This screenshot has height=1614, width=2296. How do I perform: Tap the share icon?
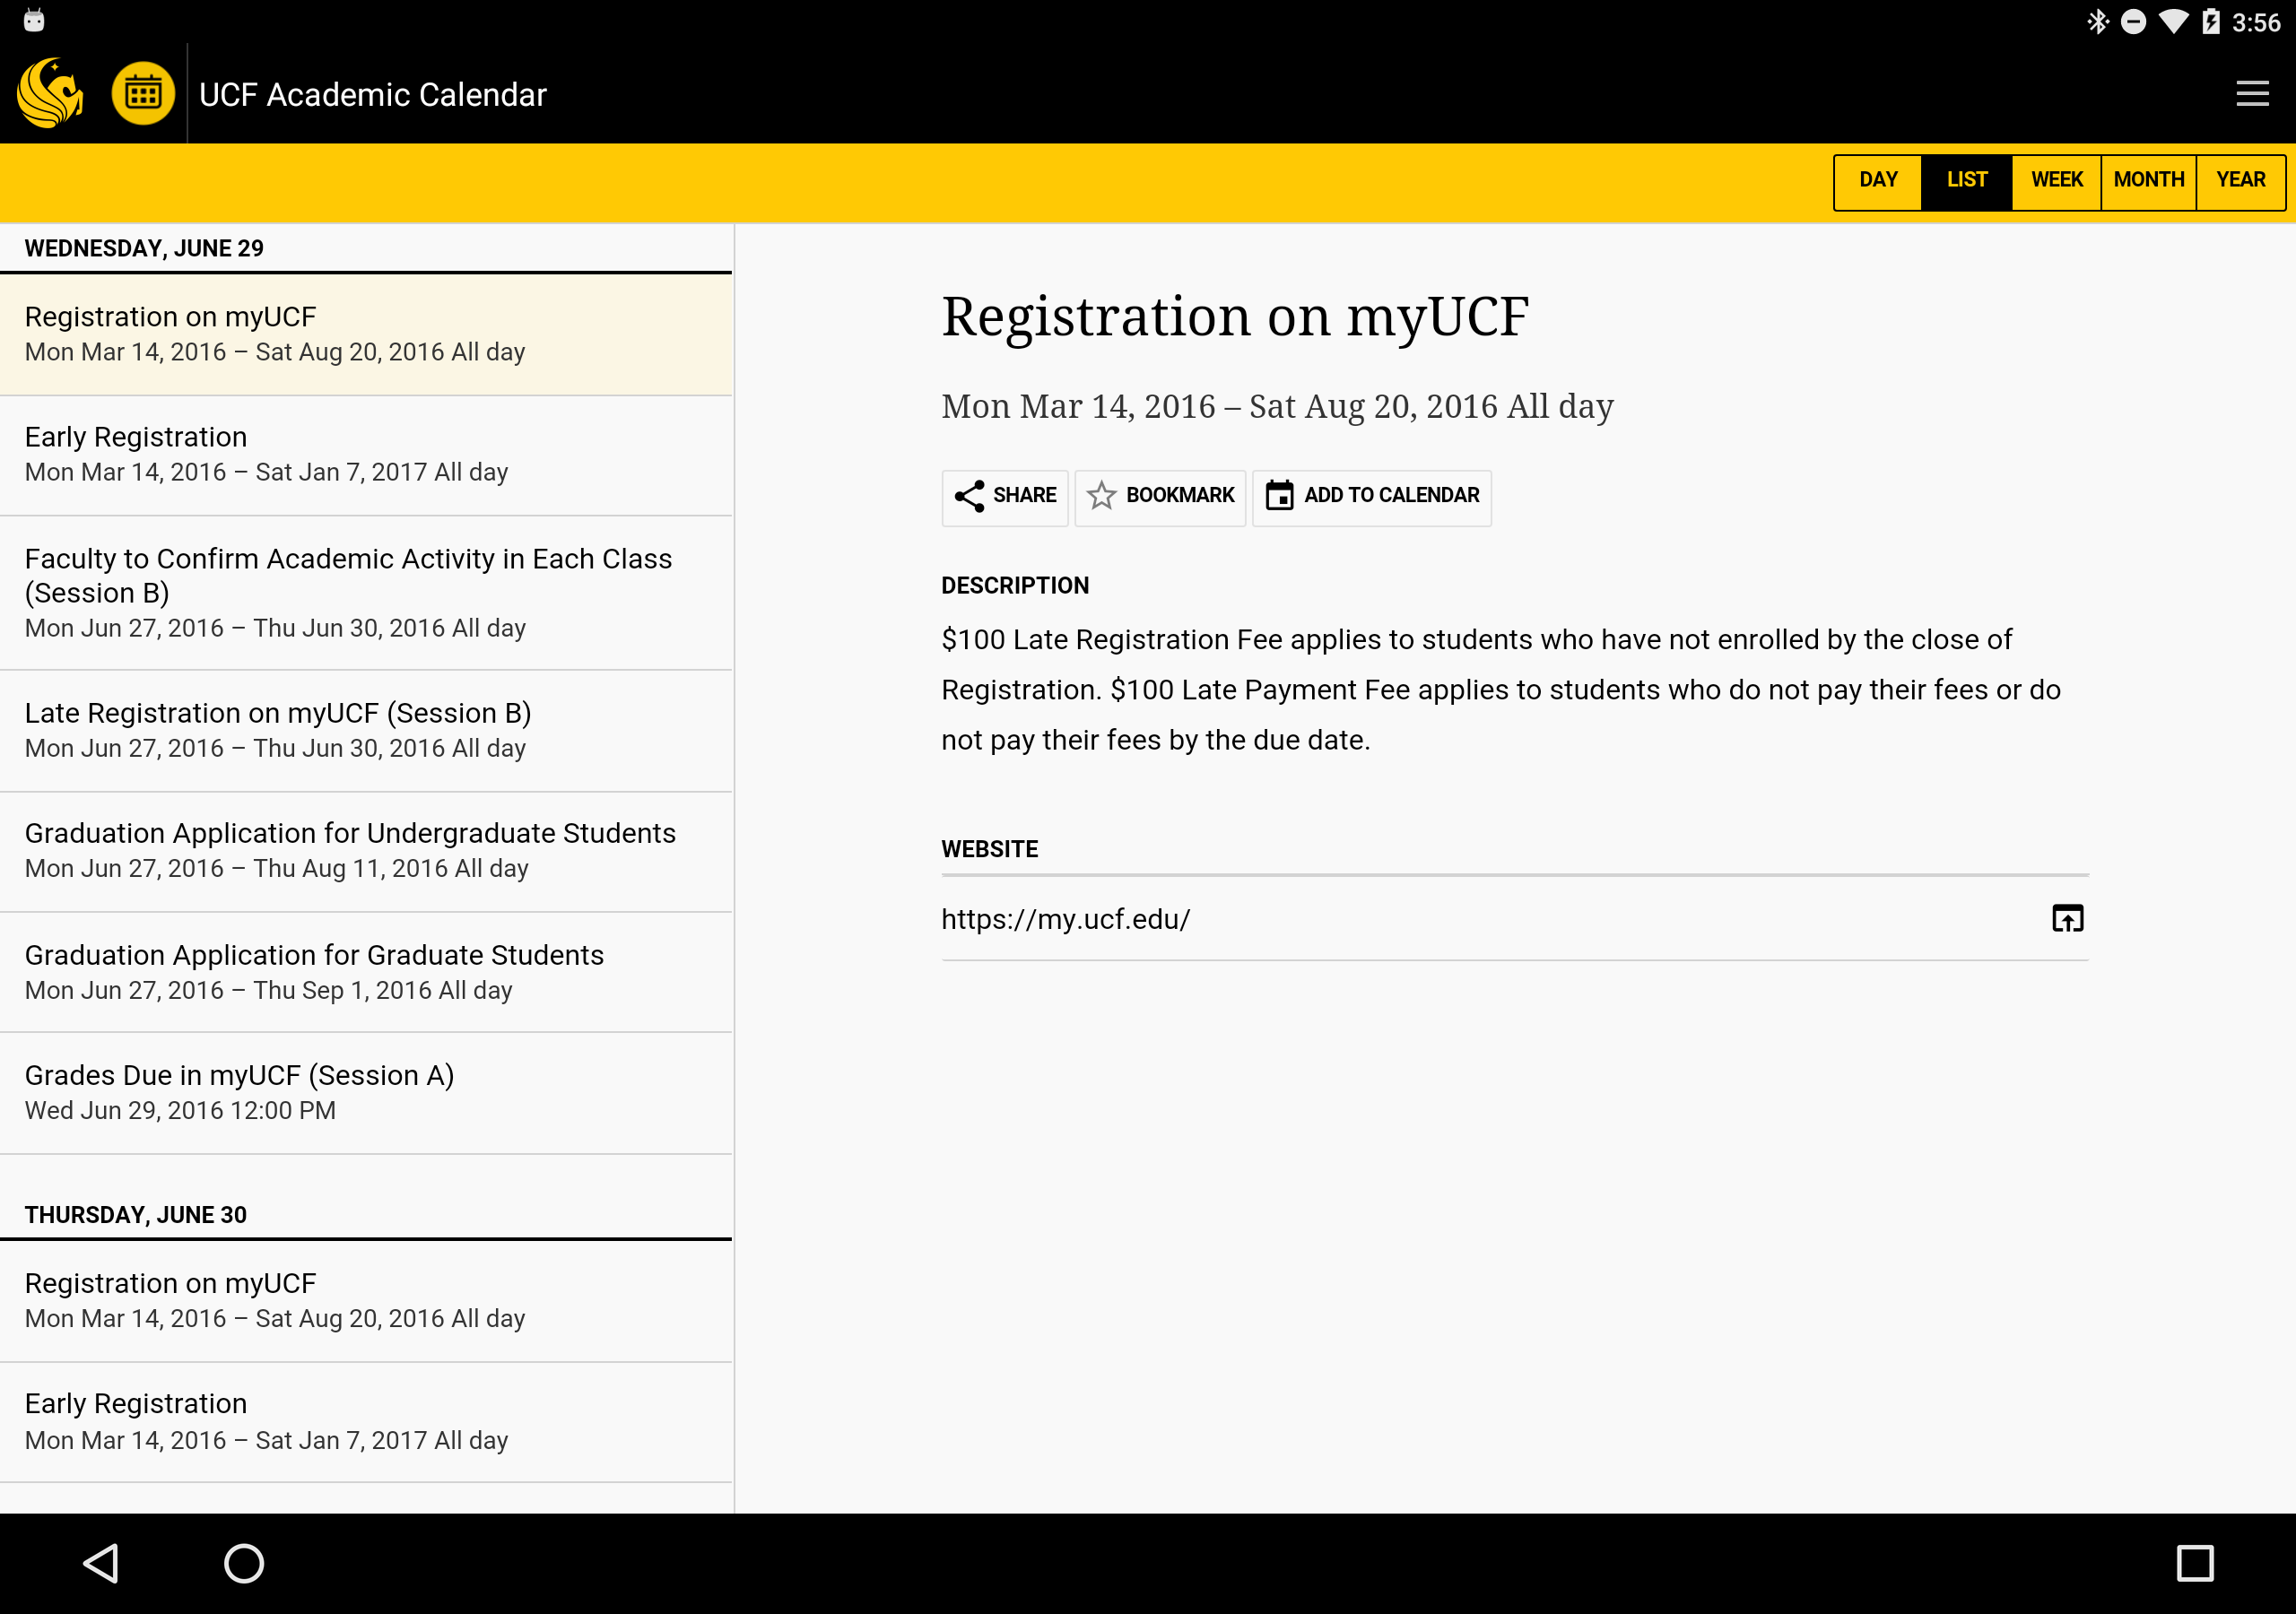(x=969, y=497)
